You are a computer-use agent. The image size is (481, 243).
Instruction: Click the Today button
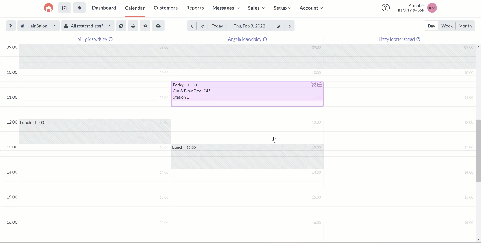pyautogui.click(x=217, y=26)
